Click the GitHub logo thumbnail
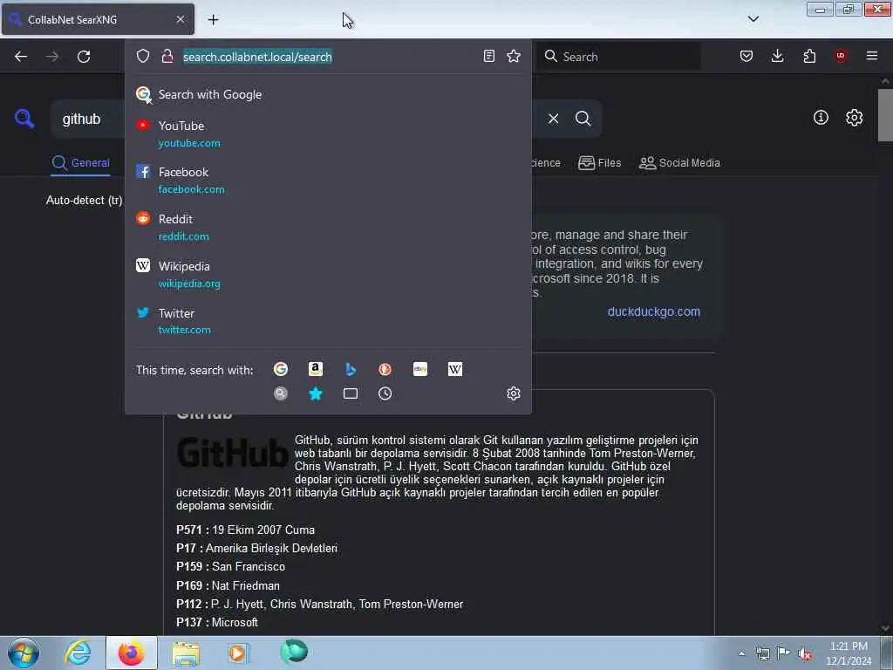 click(x=232, y=453)
